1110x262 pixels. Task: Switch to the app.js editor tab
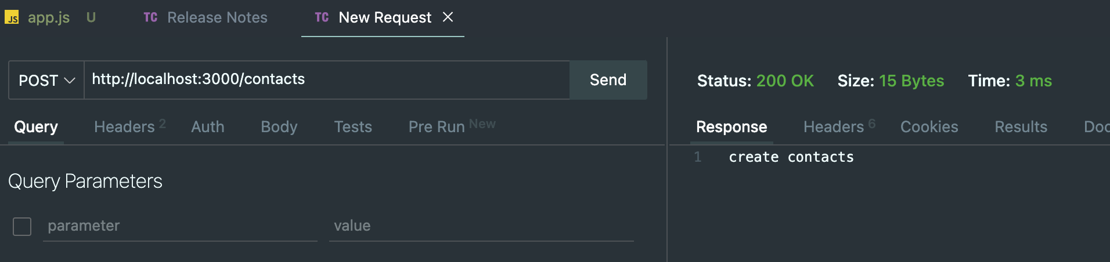point(49,17)
